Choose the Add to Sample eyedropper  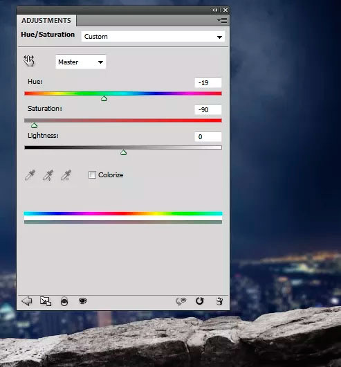[48, 175]
